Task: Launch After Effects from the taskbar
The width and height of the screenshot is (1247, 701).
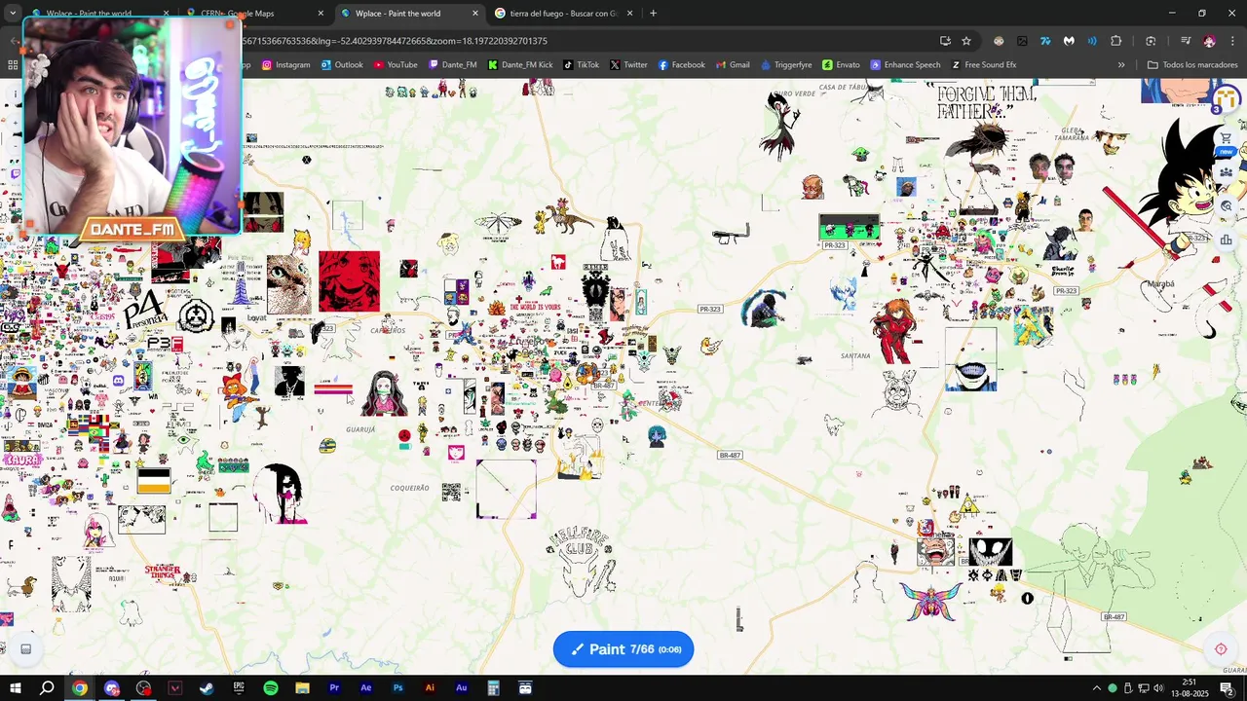Action: 366,688
